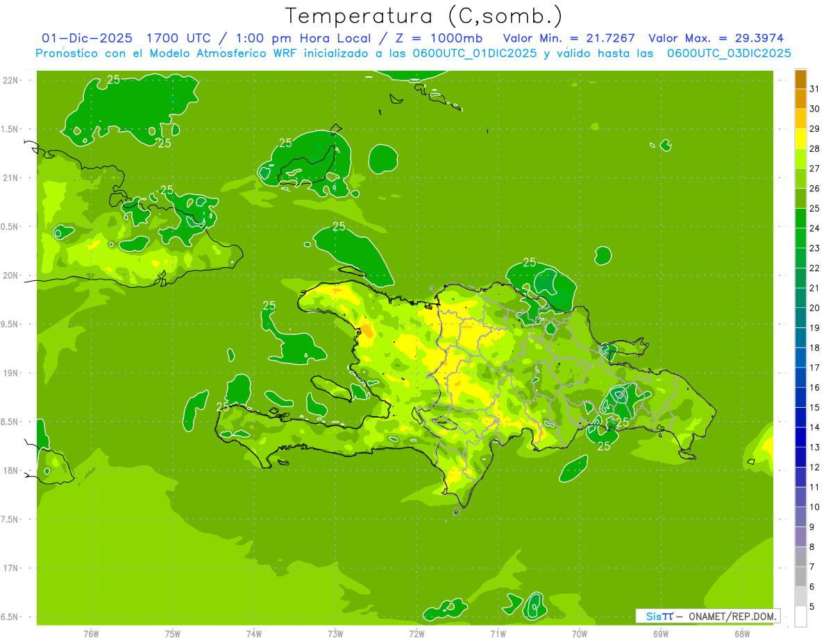
Task: Click legend value '7' on color bar
Action: pos(812,567)
